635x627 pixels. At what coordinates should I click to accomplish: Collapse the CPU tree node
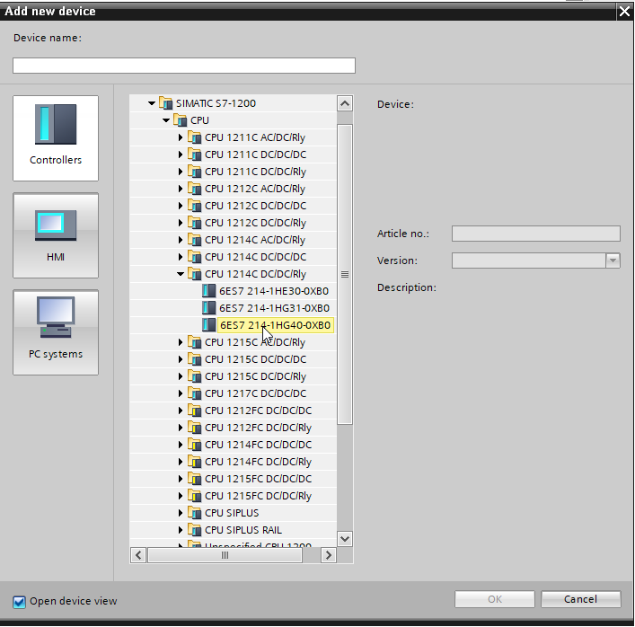[166, 120]
